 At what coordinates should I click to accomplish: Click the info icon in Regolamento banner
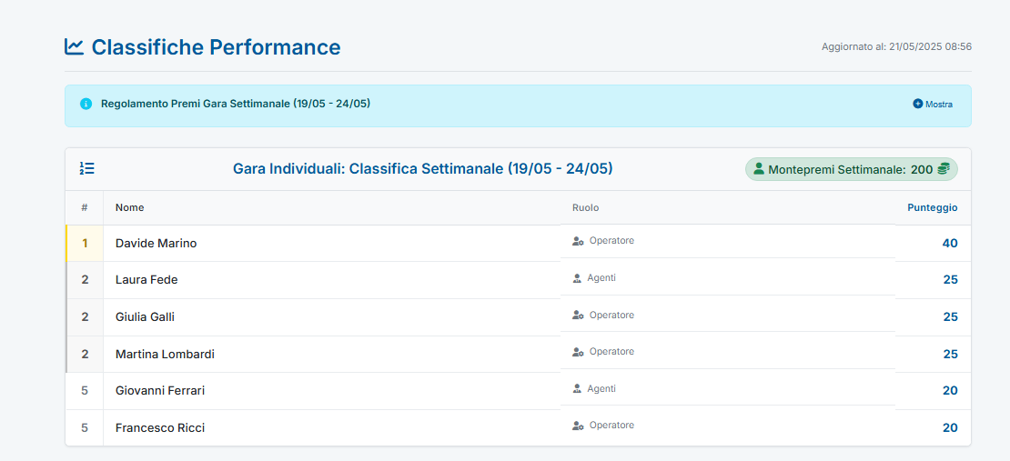point(86,104)
